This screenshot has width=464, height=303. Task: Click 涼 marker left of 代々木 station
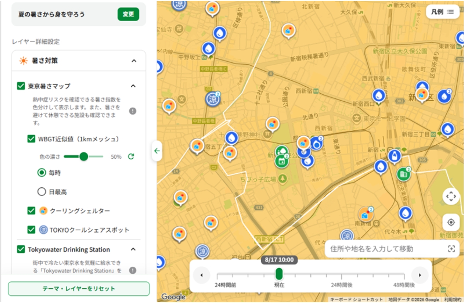tap(347, 236)
